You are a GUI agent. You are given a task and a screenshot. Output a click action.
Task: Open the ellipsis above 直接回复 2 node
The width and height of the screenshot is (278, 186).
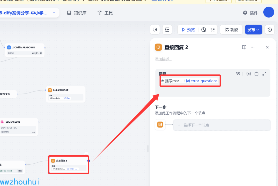[x=86, y=154]
